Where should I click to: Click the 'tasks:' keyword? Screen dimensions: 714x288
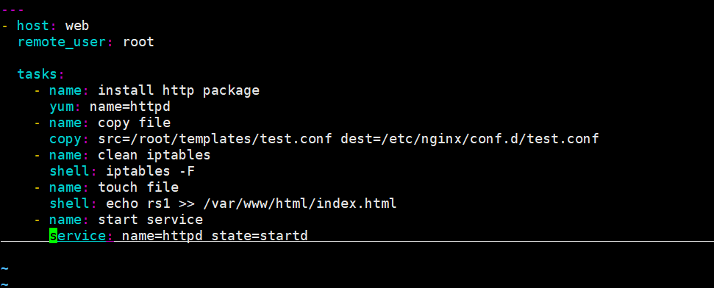(41, 74)
